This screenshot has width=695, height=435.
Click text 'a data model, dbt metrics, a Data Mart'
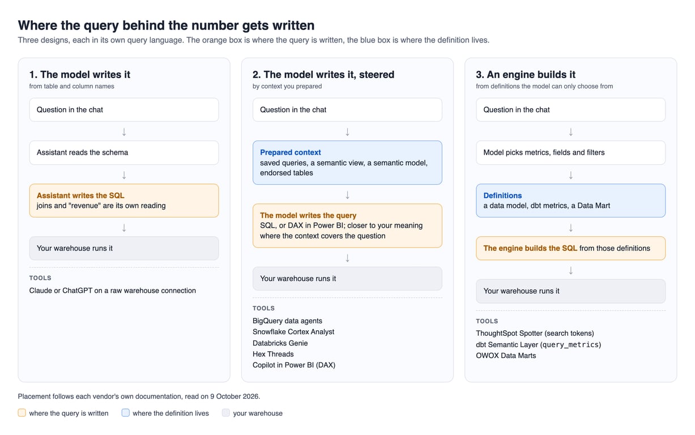point(547,206)
